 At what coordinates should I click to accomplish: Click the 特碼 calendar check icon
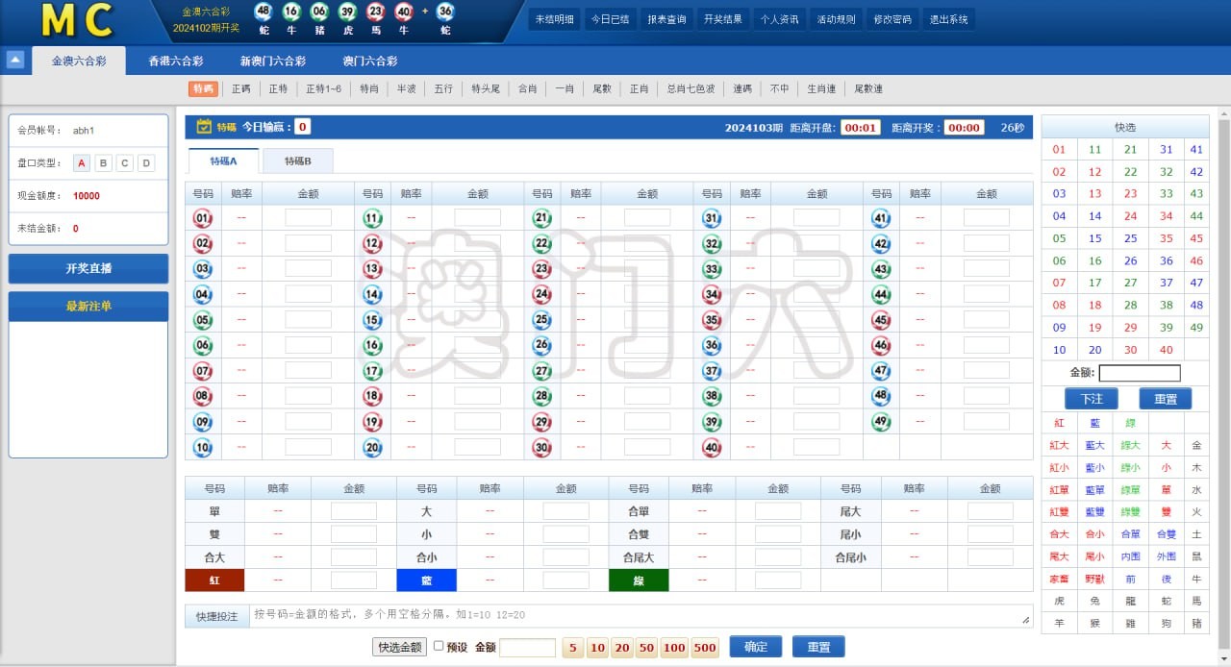coord(204,127)
